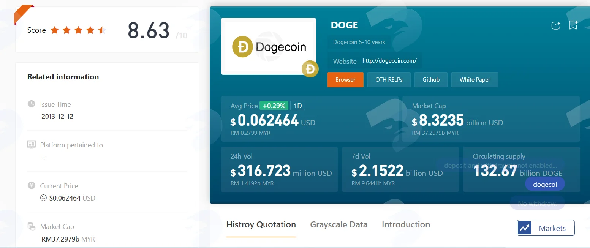The image size is (590, 248).
Task: Click the yen icon beside Current Price
Action: tap(32, 186)
